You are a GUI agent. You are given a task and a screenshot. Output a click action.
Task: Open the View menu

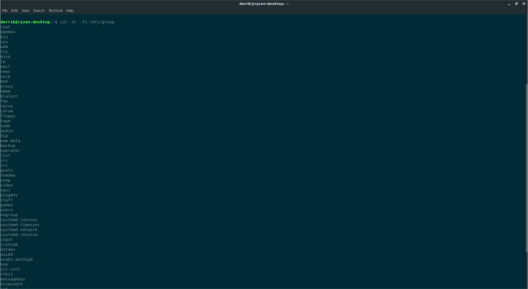tap(25, 10)
